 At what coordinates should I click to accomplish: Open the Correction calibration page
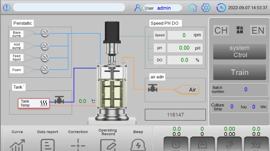[78, 143]
